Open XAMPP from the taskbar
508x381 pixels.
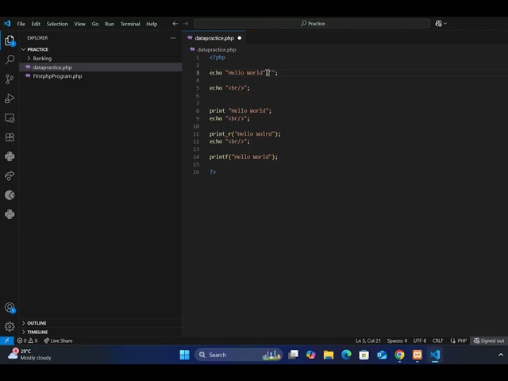(418, 355)
